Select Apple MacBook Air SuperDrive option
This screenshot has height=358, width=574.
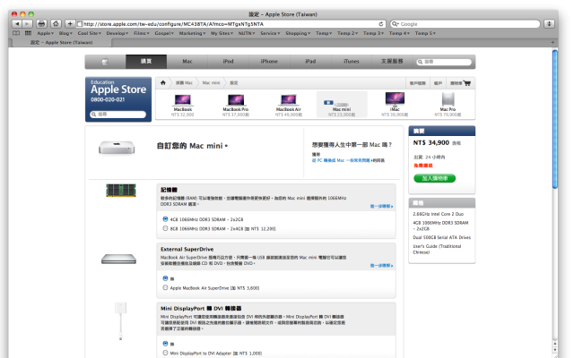[x=165, y=288]
